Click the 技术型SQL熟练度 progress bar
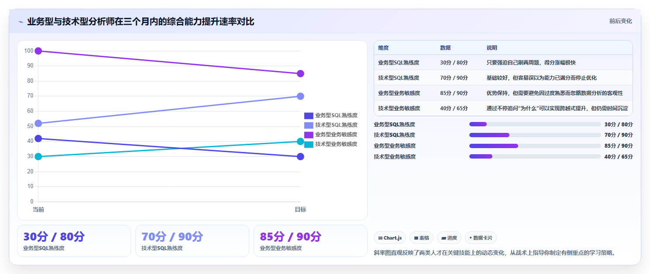Screen dimensions: 650x274 [x=535, y=135]
